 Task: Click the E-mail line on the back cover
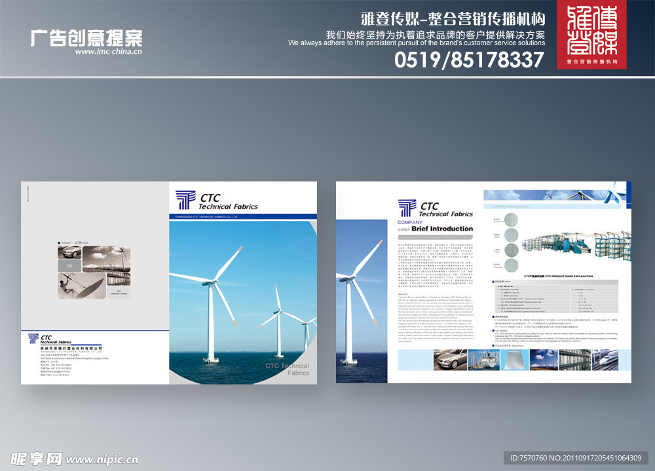pyautogui.click(x=55, y=371)
